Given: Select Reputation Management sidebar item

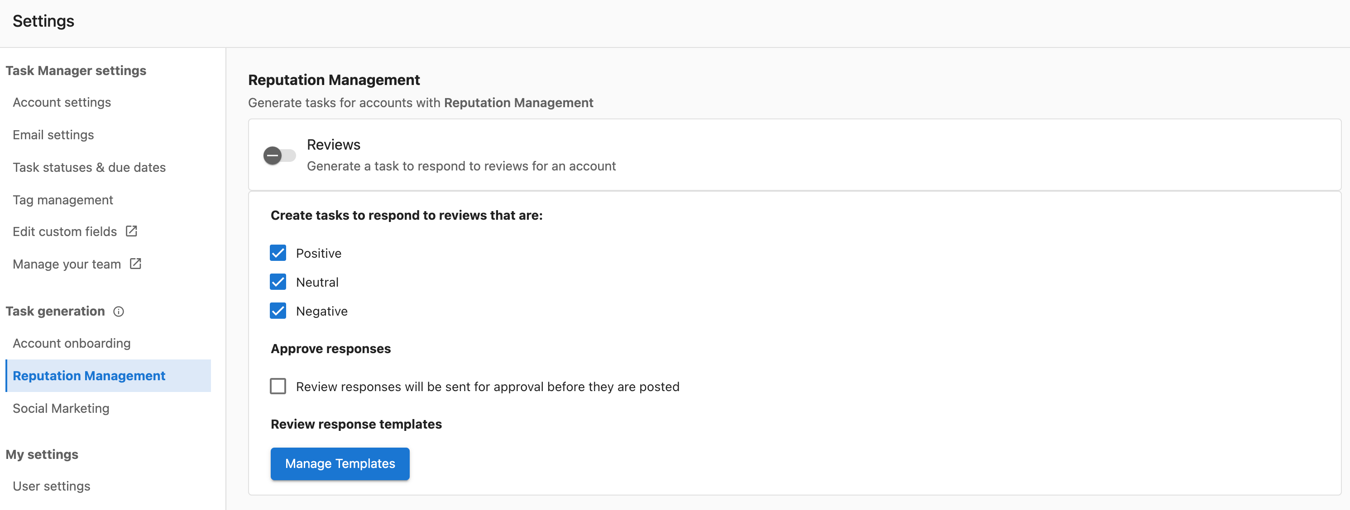Looking at the screenshot, I should pyautogui.click(x=108, y=375).
